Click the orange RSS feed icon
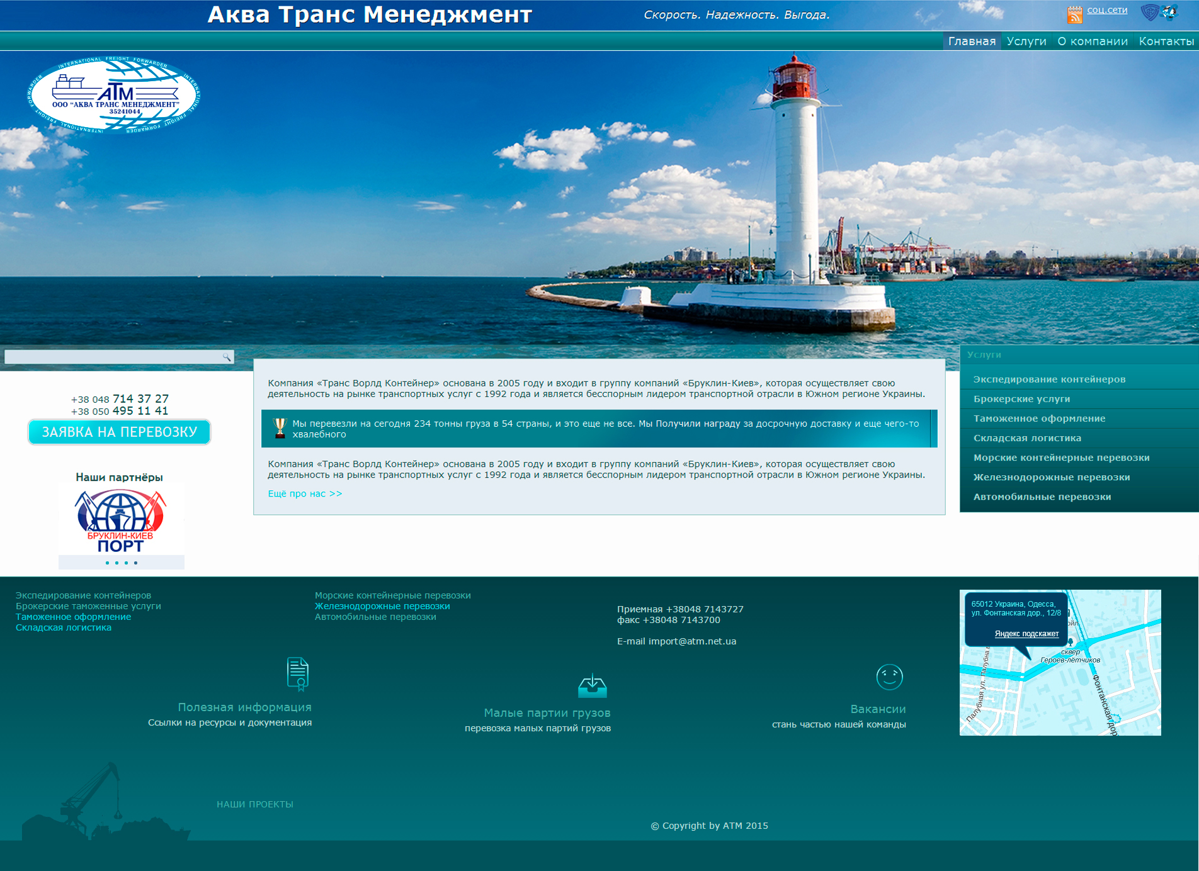 [x=1074, y=14]
